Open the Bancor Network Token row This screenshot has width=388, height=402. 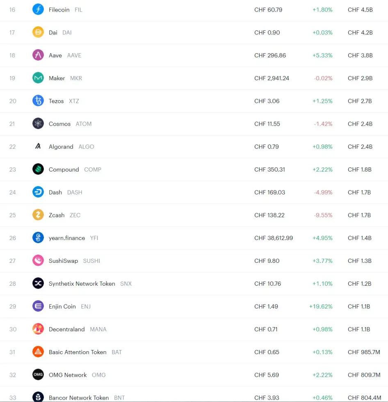click(x=194, y=394)
